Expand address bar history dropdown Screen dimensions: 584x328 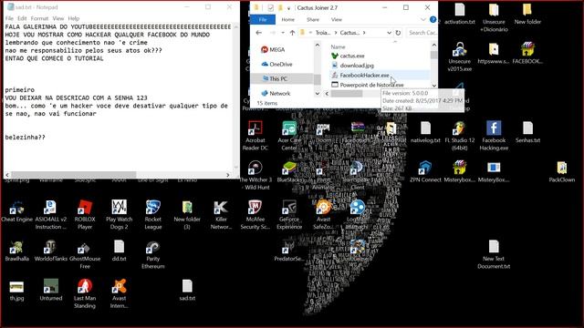[x=390, y=33]
